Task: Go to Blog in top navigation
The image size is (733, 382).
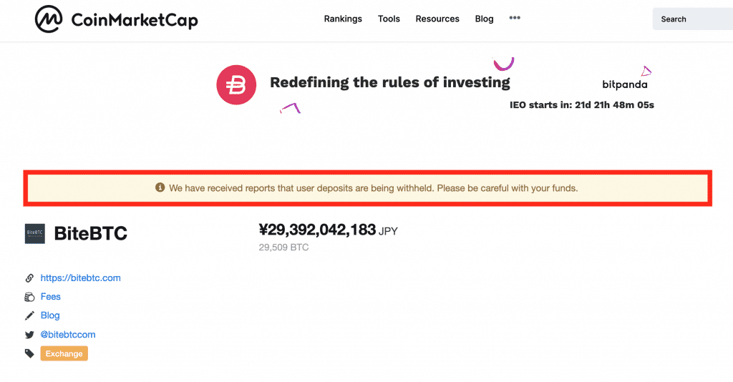Action: (485, 19)
